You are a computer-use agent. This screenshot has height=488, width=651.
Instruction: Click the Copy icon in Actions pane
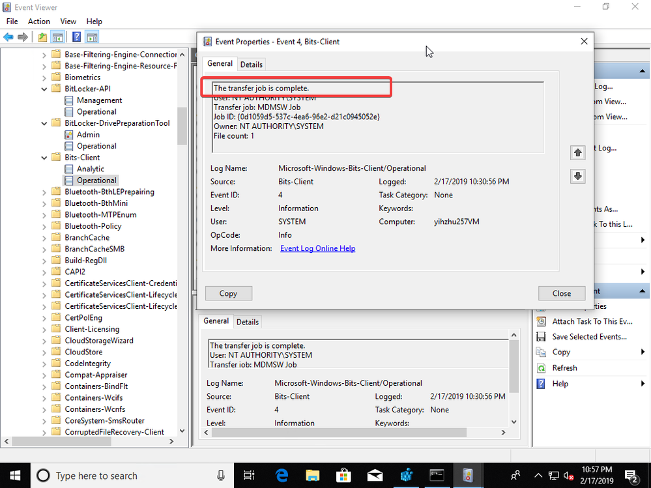tap(541, 352)
